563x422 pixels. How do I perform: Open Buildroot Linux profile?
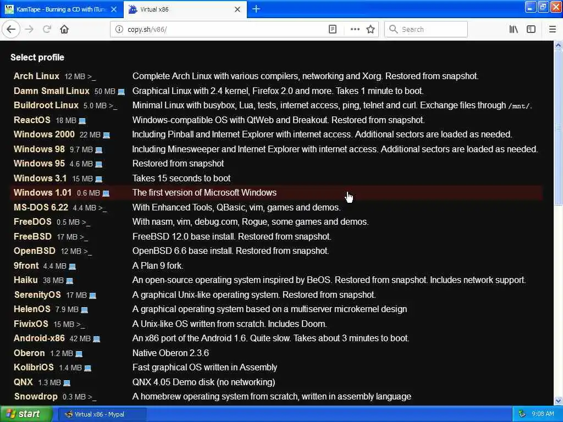click(x=46, y=105)
